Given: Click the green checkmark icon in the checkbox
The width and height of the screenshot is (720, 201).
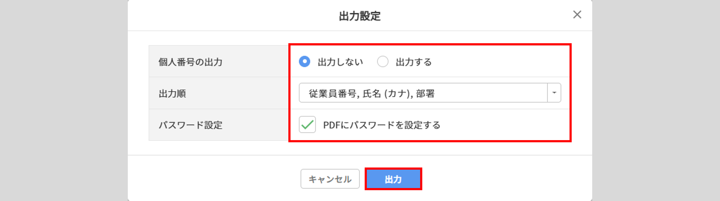Looking at the screenshot, I should (307, 125).
